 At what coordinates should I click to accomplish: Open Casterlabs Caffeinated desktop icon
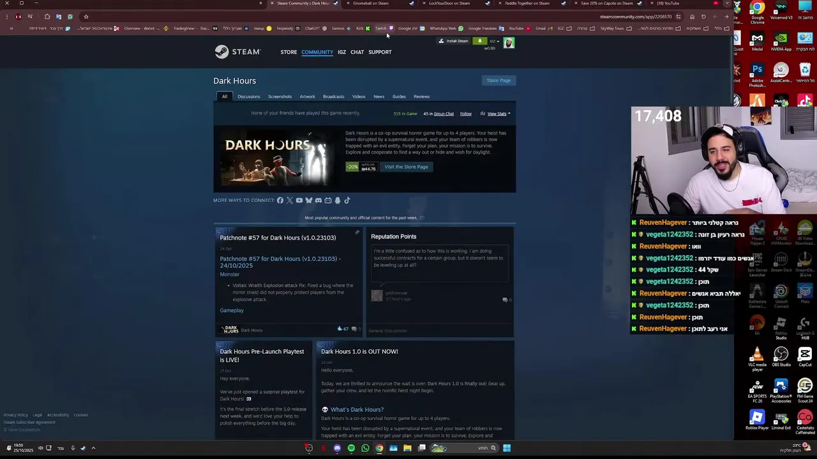(805, 422)
